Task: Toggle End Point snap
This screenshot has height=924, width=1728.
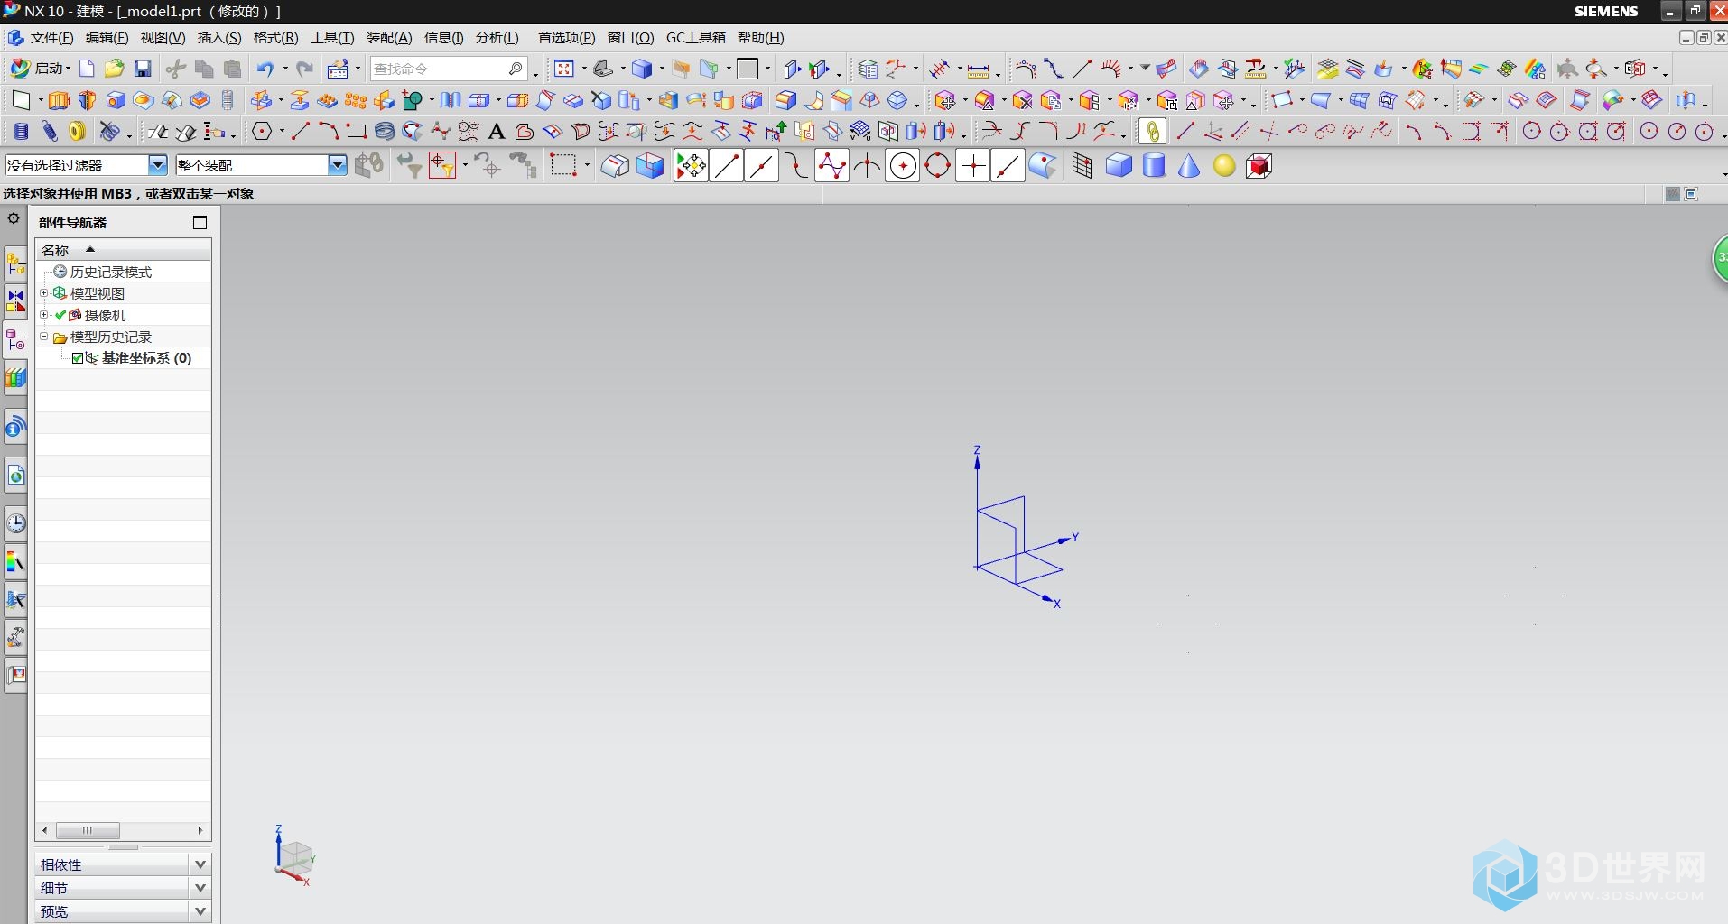Action: [x=726, y=165]
